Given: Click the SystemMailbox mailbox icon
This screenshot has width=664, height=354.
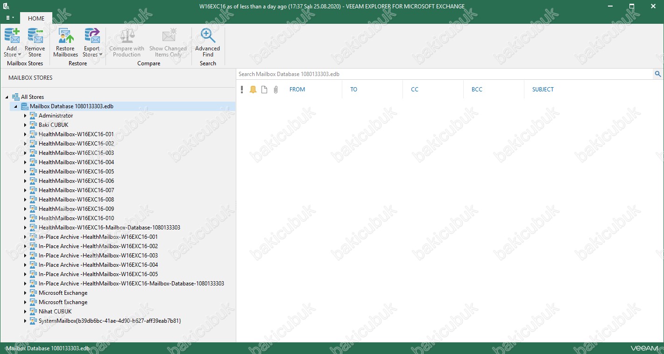Looking at the screenshot, I should click(33, 321).
